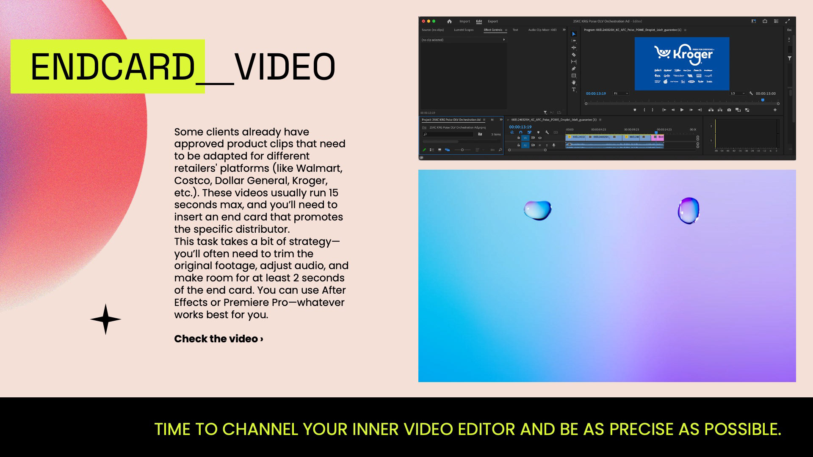Viewport: 813px width, 457px height.
Task: Select the Hand tool
Action: (574, 83)
